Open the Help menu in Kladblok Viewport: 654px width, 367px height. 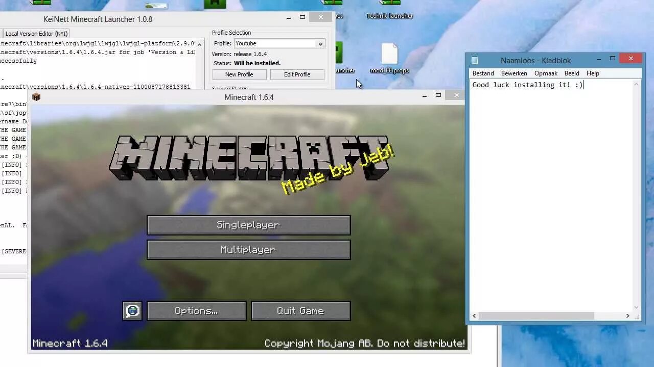pos(593,73)
